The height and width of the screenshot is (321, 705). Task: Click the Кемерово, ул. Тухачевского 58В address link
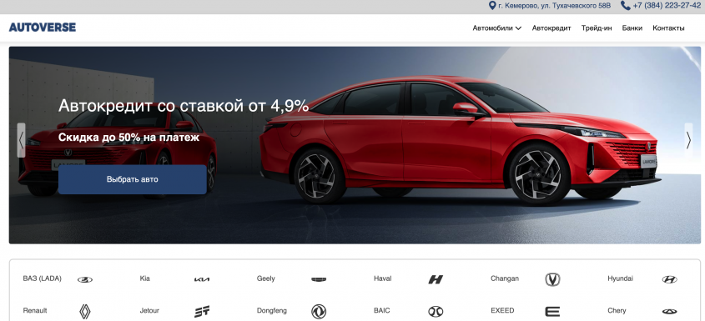555,6
